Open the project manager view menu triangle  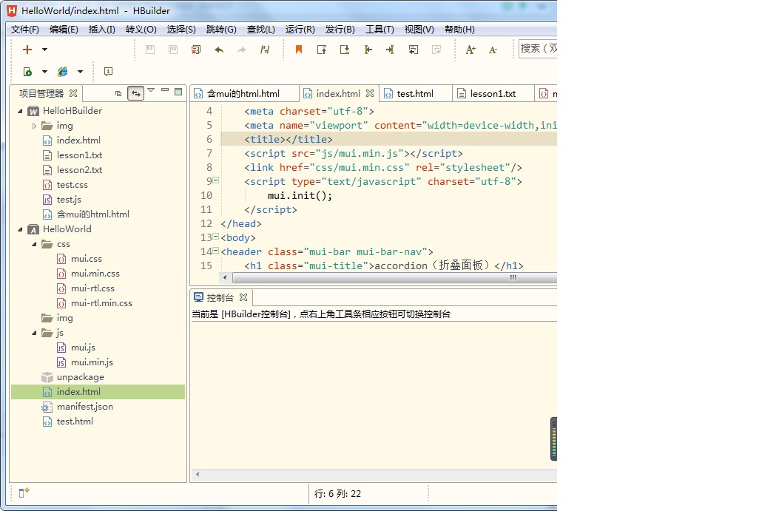coord(151,90)
